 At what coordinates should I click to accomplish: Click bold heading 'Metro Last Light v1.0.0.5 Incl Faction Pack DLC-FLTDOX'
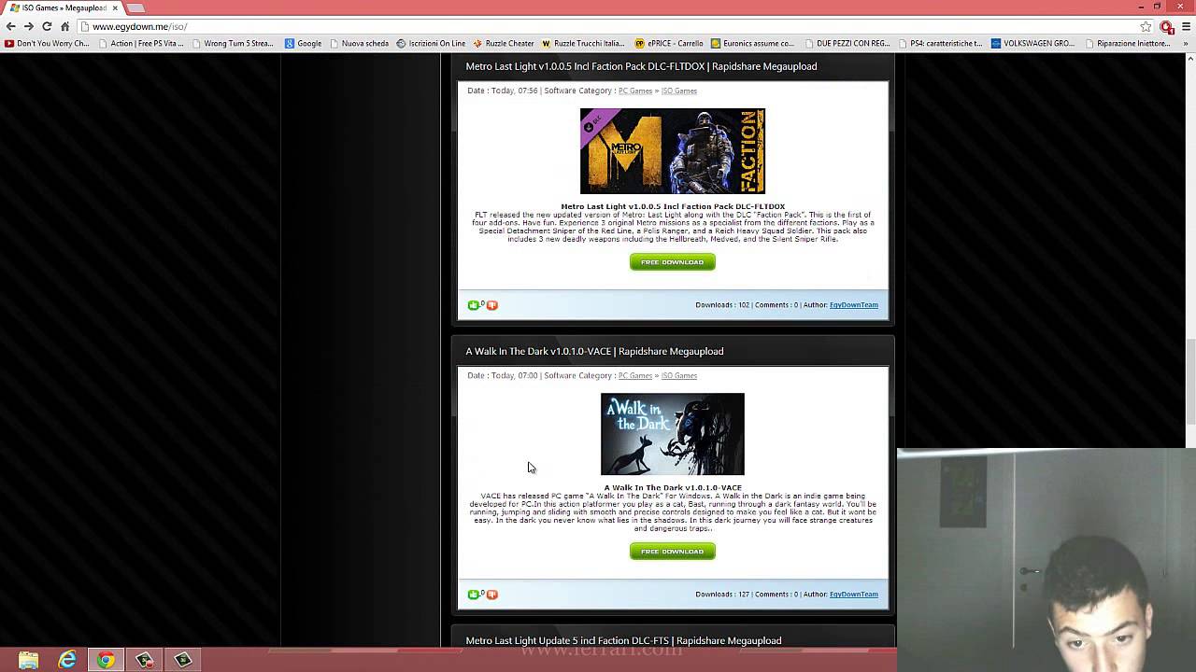point(673,206)
